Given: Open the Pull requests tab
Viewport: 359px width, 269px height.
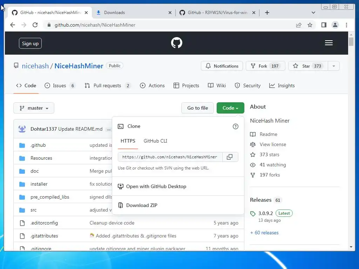Looking at the screenshot, I should (x=108, y=85).
